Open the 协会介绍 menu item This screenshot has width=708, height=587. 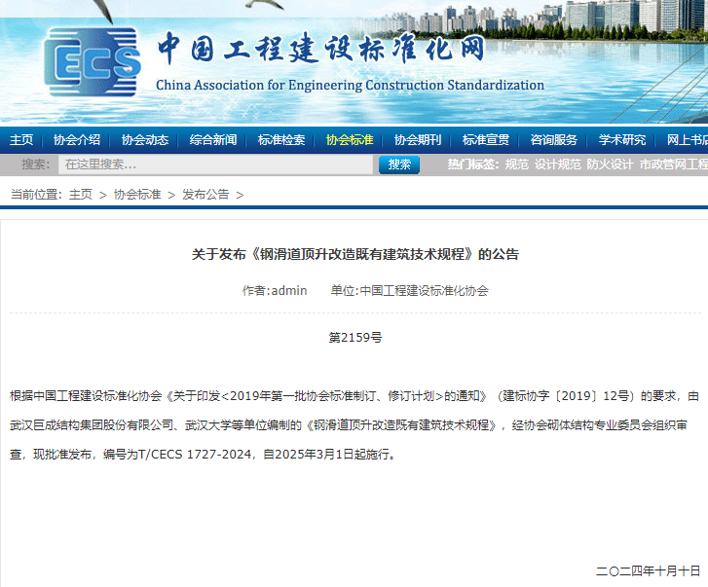click(x=77, y=140)
